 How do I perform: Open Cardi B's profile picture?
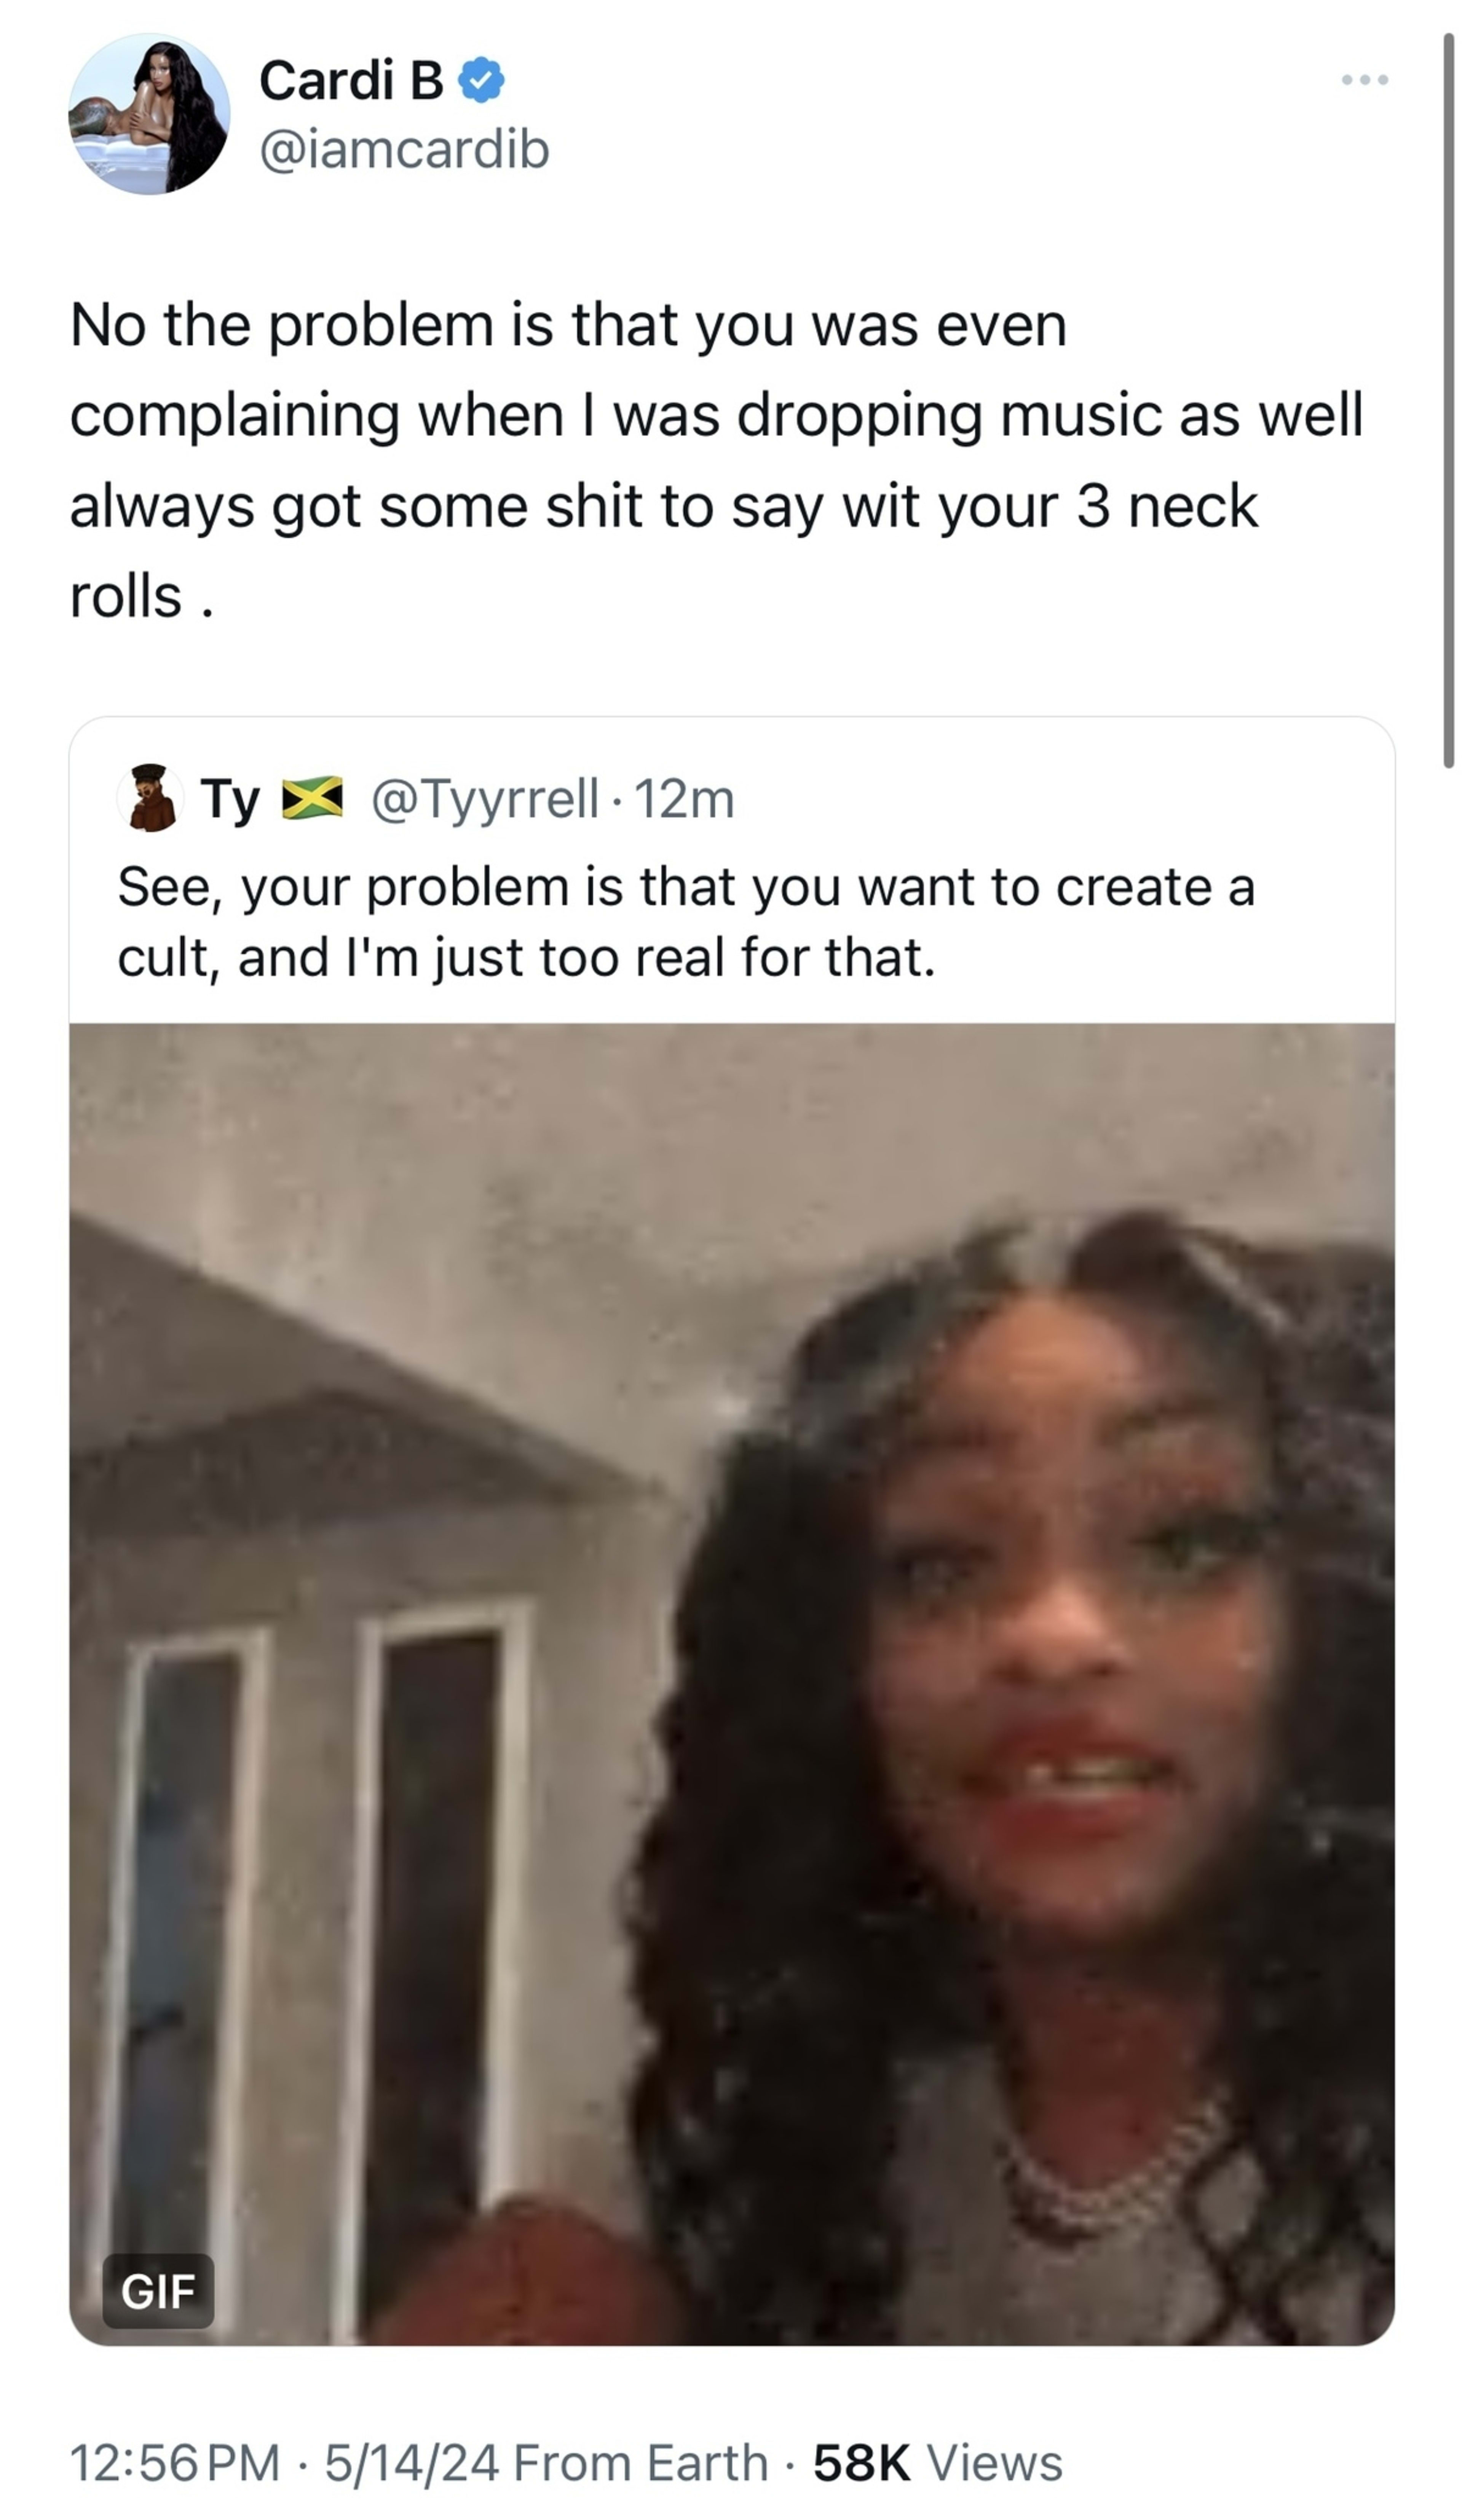149,114
